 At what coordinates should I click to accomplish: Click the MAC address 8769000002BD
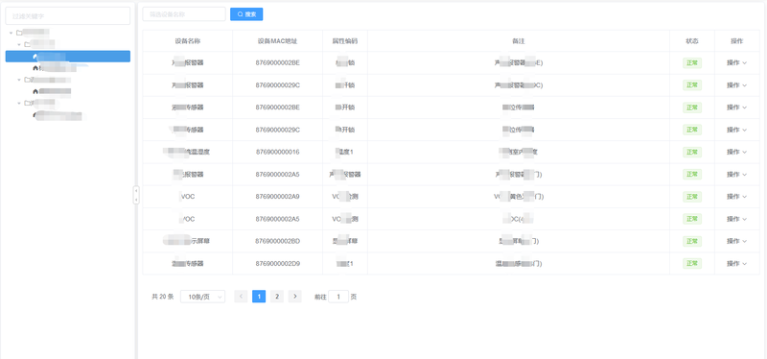(x=277, y=241)
